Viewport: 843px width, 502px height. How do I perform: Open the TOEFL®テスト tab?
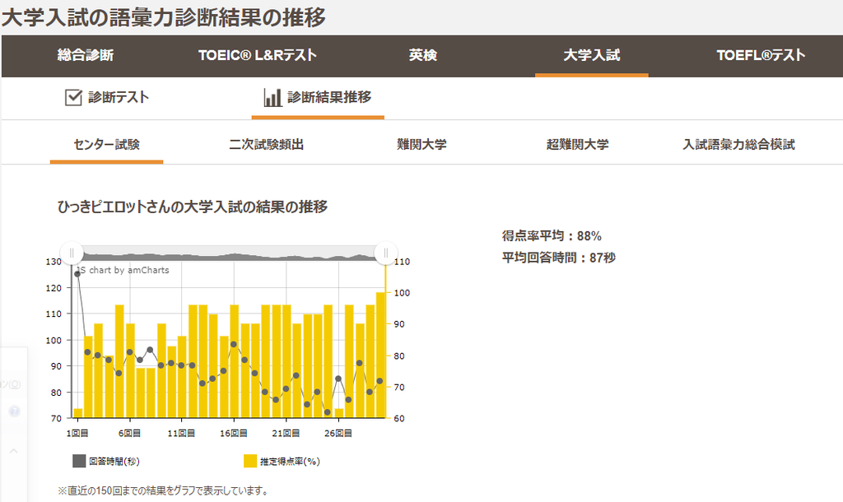tap(761, 55)
